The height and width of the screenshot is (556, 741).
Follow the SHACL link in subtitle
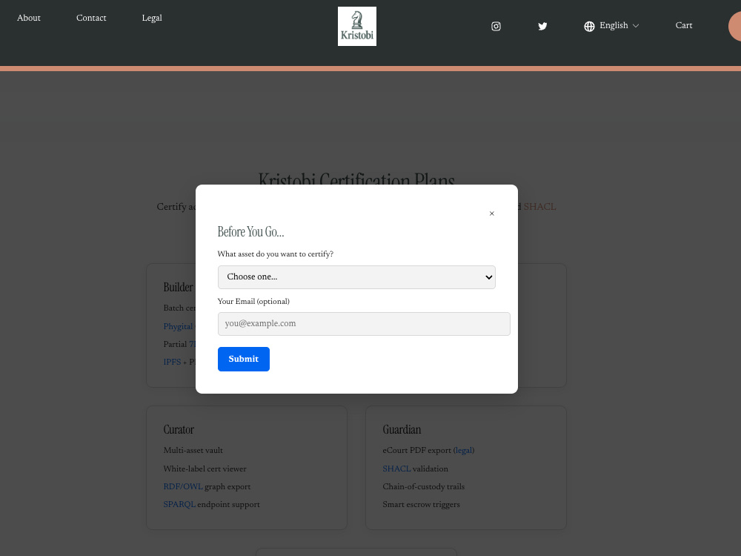click(539, 207)
